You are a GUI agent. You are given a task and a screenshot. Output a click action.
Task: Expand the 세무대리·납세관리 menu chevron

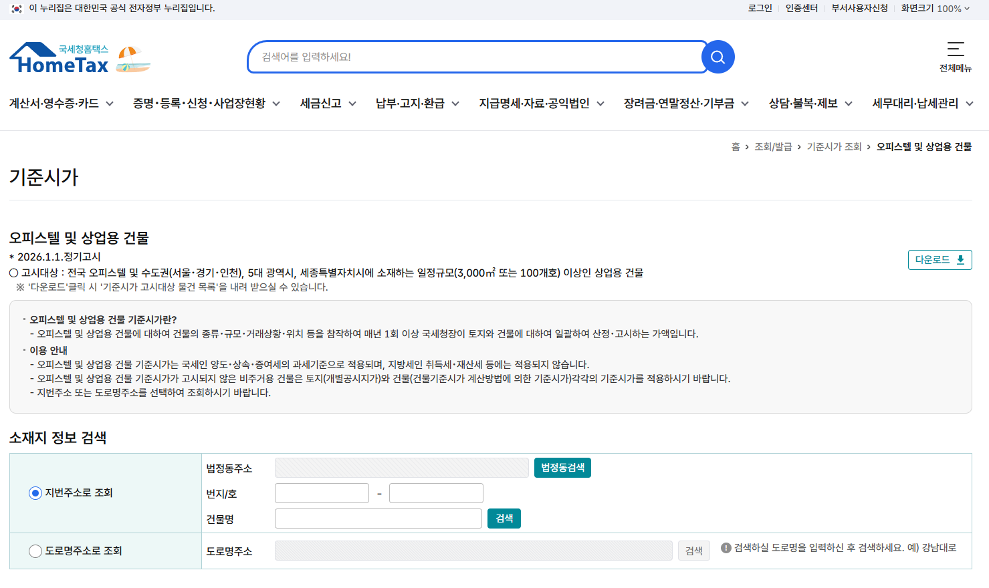[x=970, y=104]
